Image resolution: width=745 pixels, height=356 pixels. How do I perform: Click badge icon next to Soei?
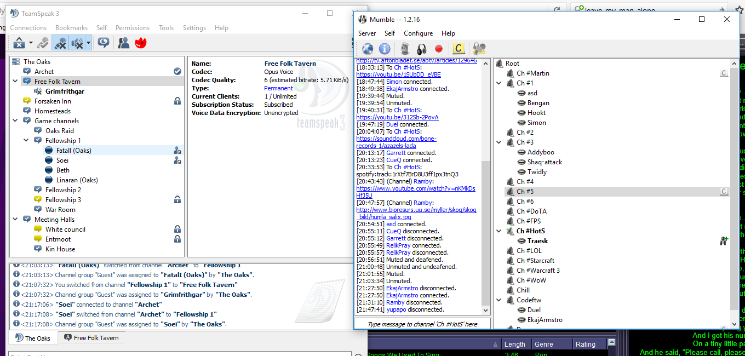click(177, 160)
